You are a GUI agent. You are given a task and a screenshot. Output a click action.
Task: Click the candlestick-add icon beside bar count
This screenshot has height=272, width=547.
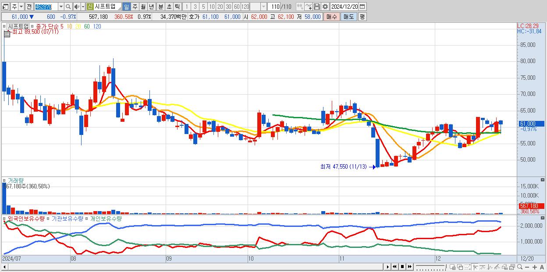[x=300, y=7]
